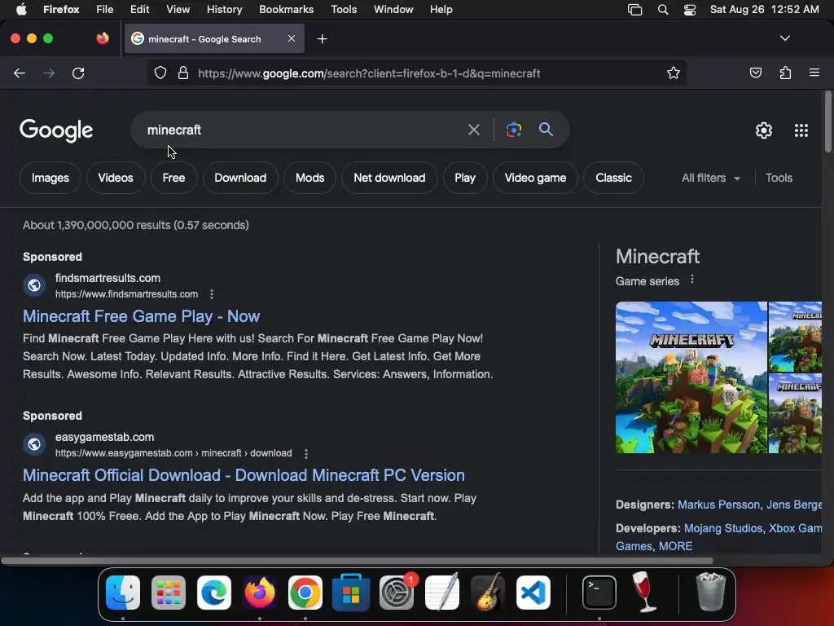Filter results by Images

coord(50,178)
